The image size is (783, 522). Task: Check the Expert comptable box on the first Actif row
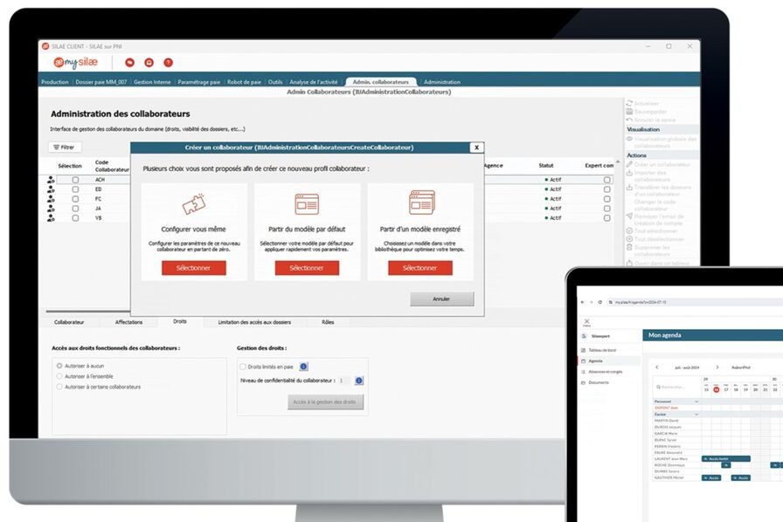coord(606,180)
